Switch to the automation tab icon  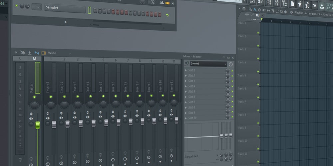(252, 15)
